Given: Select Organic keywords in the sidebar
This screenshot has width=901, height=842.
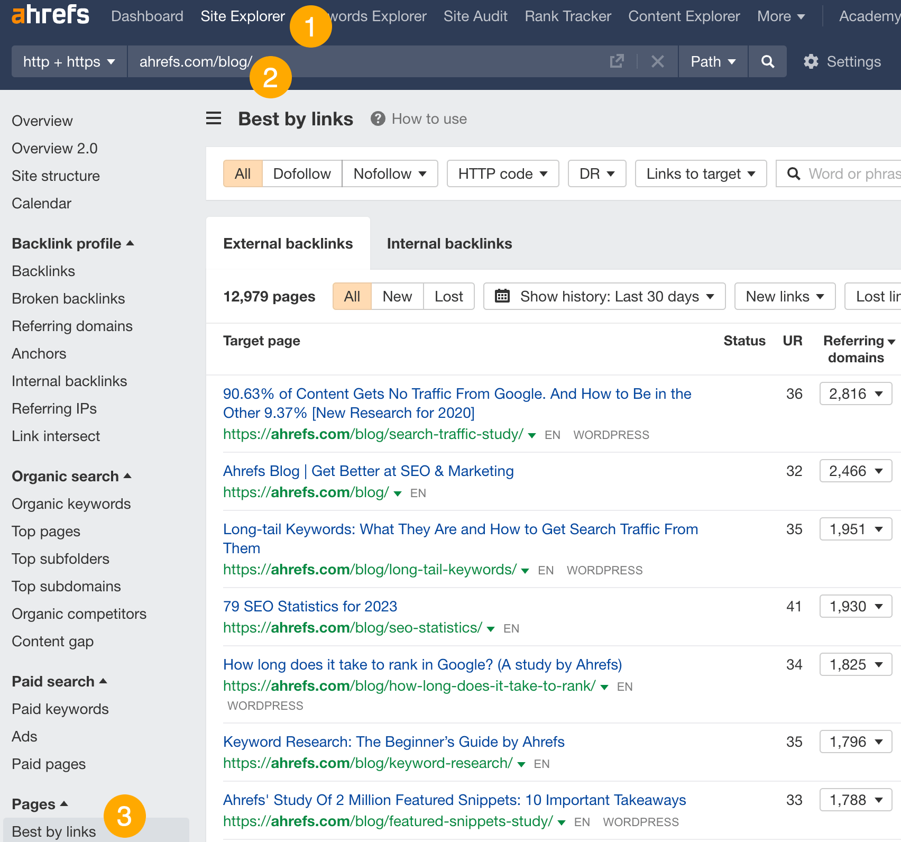Looking at the screenshot, I should (x=71, y=504).
